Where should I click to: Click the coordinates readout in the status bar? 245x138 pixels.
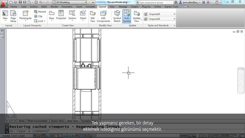coord(14,136)
